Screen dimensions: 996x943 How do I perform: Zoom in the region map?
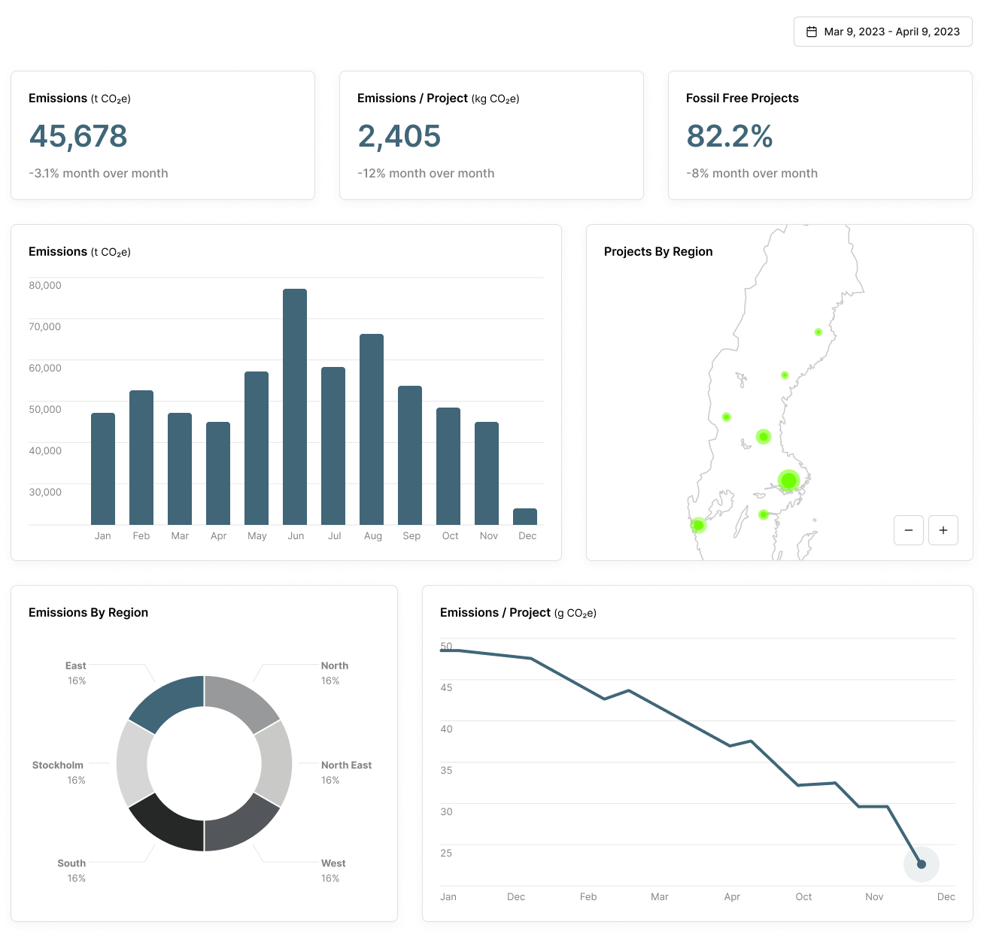click(x=943, y=530)
